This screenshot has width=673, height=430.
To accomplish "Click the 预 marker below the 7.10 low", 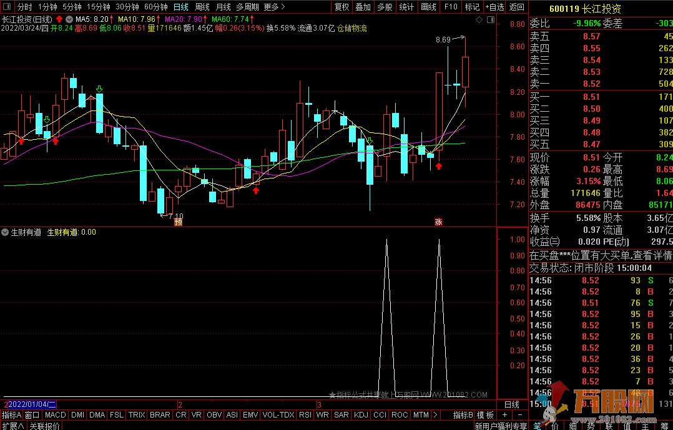I will 179,222.
